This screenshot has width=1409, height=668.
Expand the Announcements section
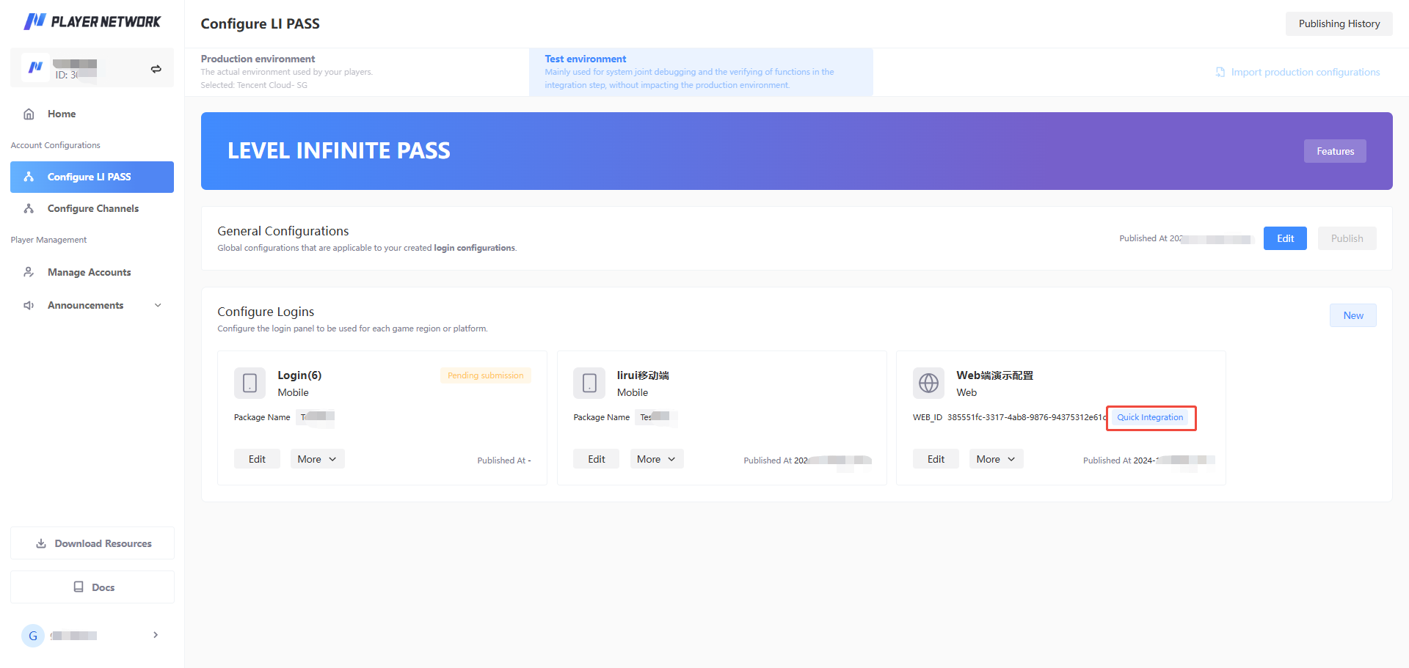click(158, 305)
